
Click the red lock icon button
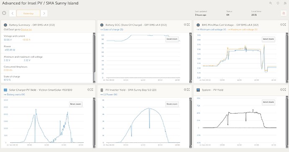tap(284, 13)
